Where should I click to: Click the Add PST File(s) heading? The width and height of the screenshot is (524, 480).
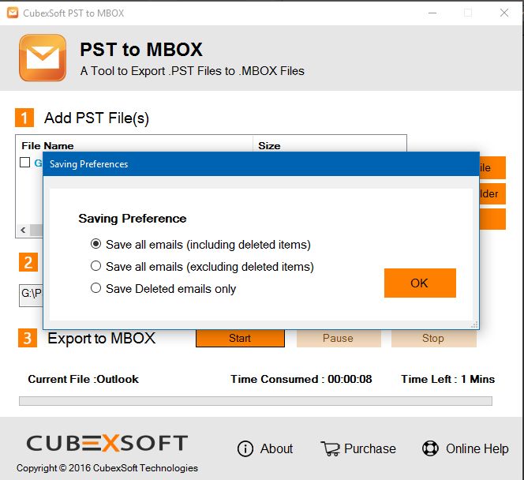coord(96,118)
